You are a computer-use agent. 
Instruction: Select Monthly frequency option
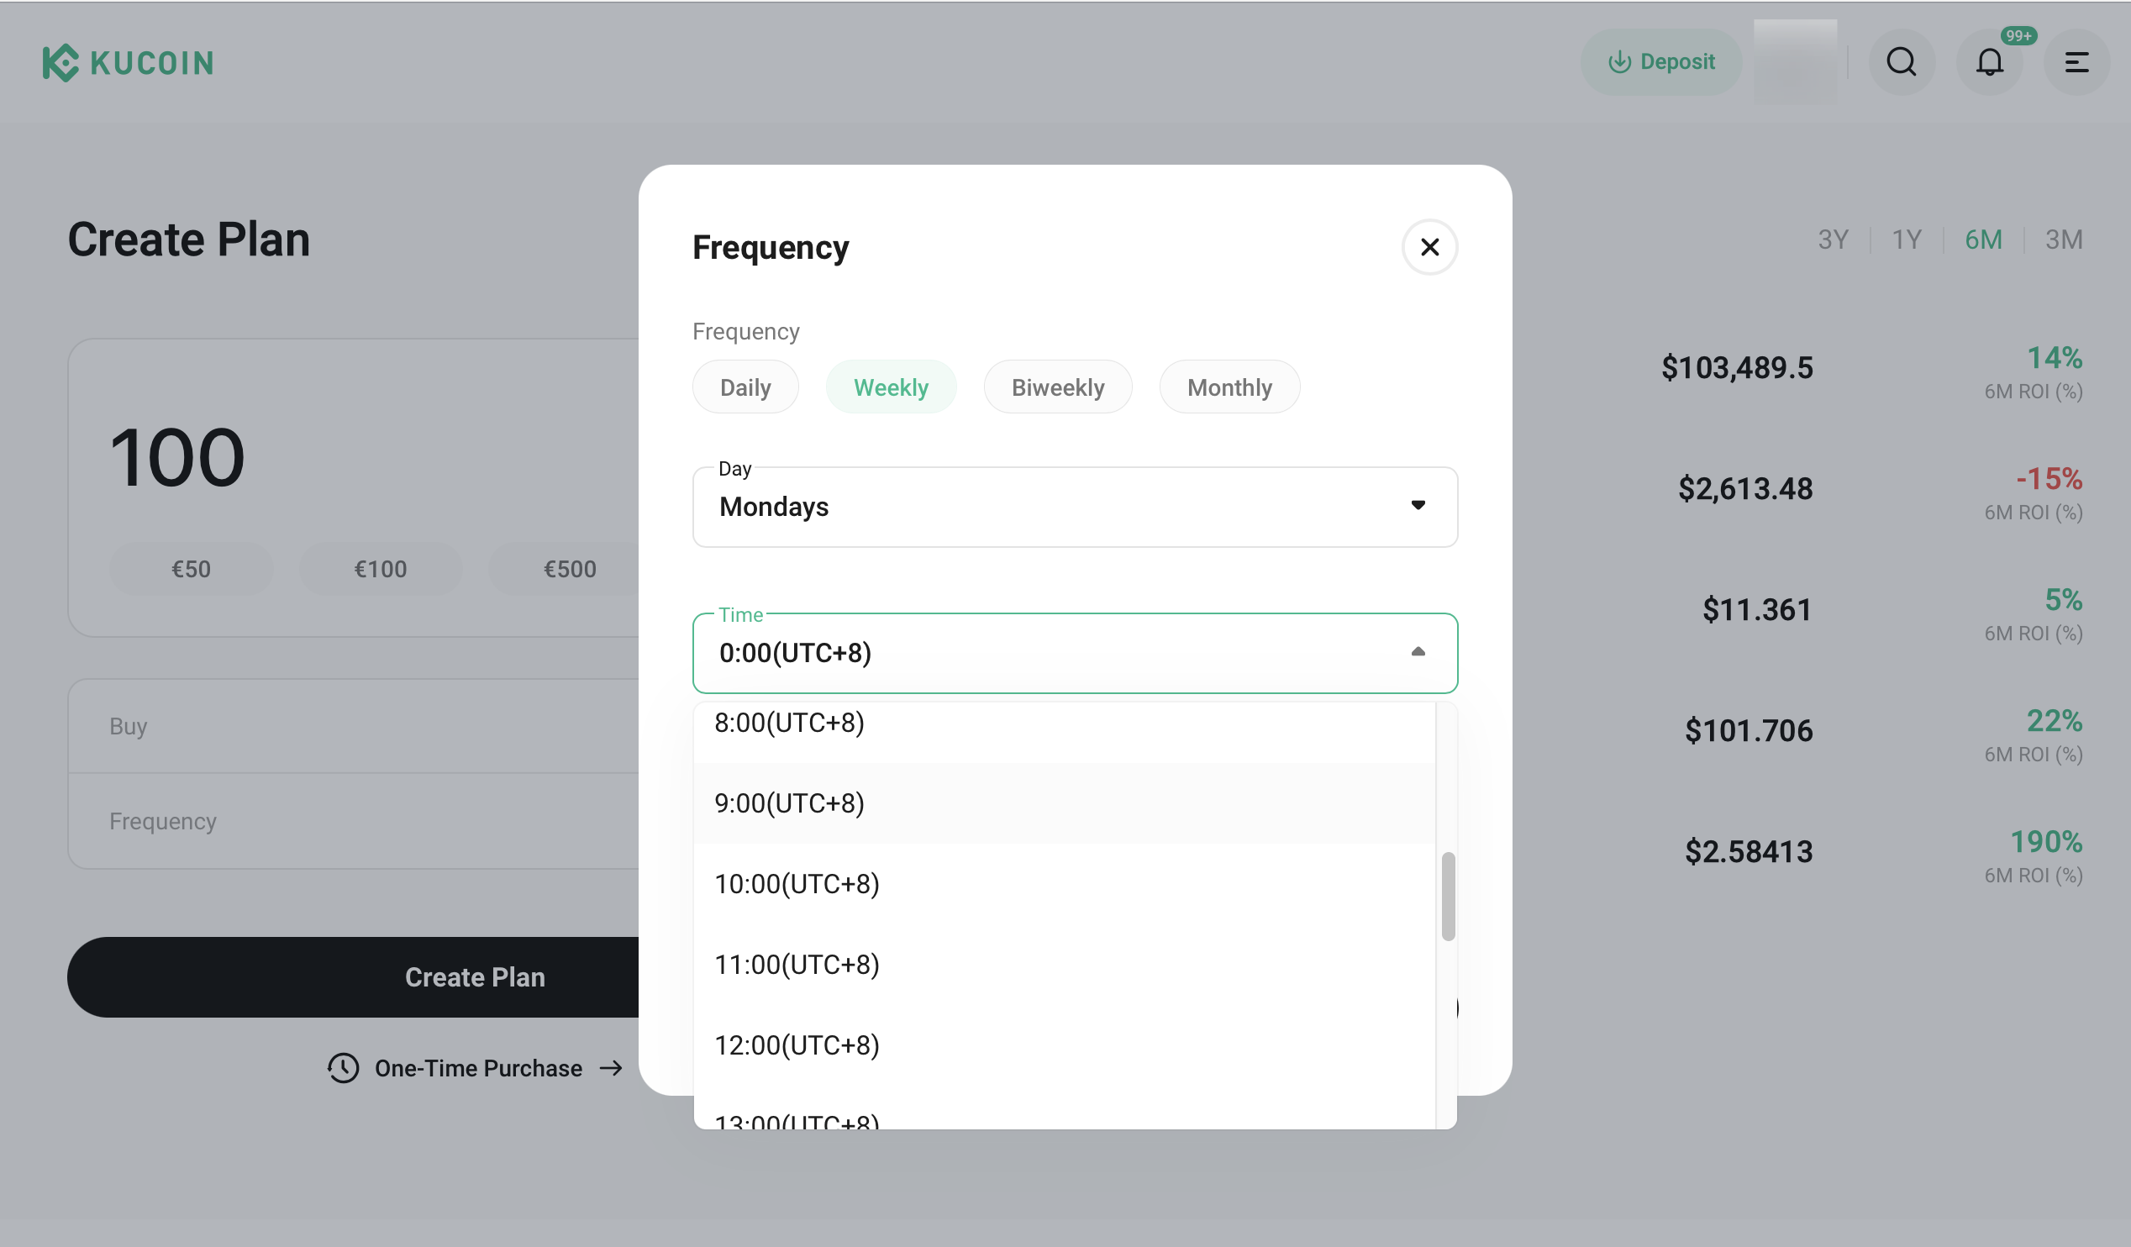pyautogui.click(x=1229, y=387)
